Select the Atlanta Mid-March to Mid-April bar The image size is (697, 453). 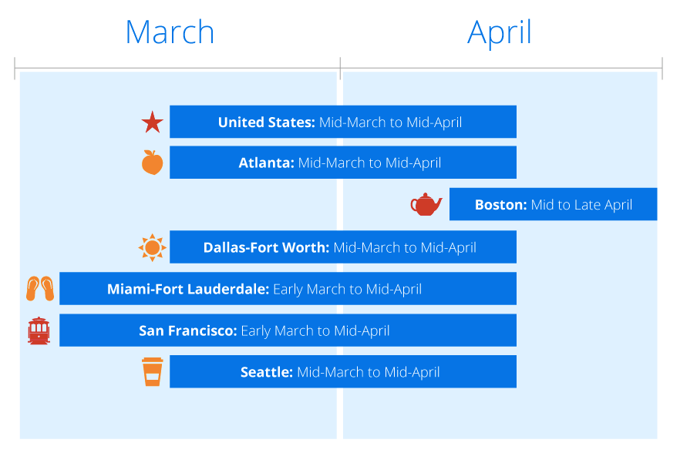pyautogui.click(x=343, y=162)
